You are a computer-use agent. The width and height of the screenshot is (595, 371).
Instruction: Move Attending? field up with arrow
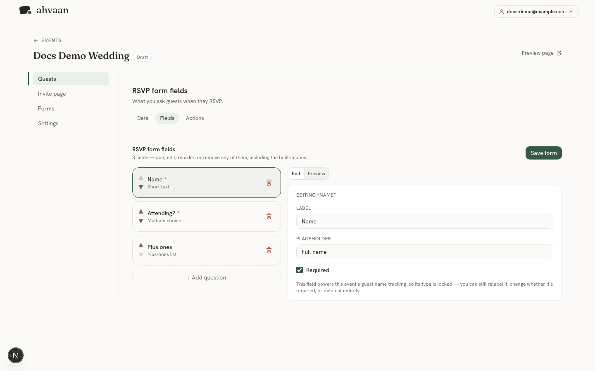[141, 211]
